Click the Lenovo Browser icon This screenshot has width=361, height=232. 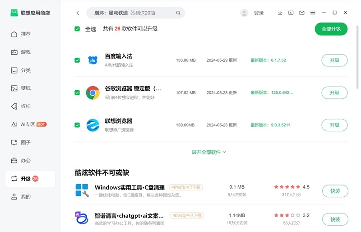93,125
